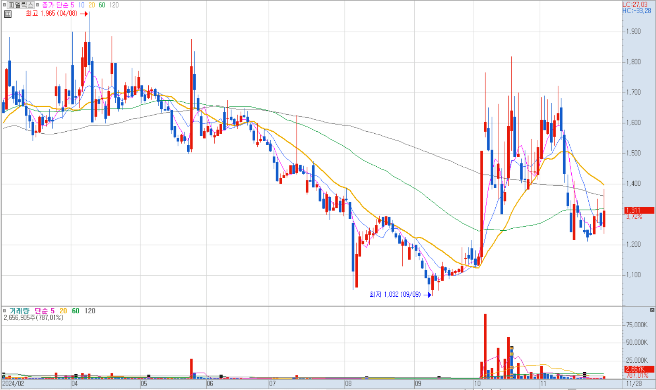Select price moving average period 20
This screenshot has width=656, height=390.
(91, 5)
